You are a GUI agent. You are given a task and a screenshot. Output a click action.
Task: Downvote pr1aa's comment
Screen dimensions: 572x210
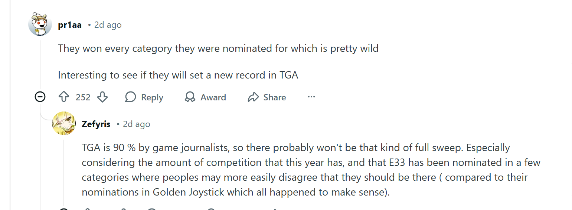(x=102, y=97)
